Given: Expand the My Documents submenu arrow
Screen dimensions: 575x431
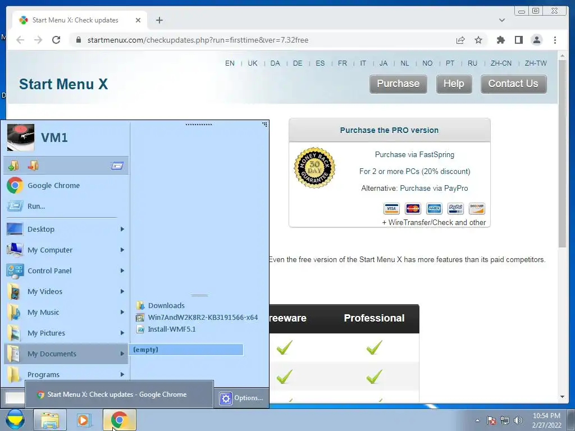Looking at the screenshot, I should [x=122, y=354].
